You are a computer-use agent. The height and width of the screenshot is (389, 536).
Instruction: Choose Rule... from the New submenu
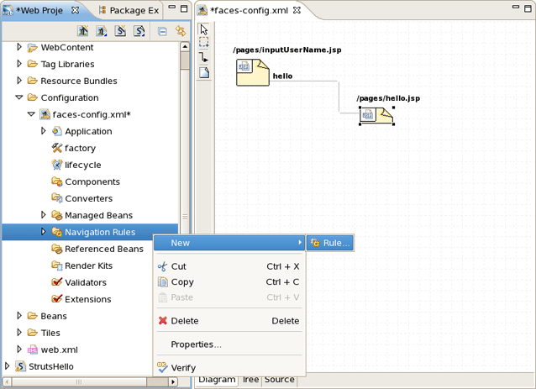tap(329, 243)
